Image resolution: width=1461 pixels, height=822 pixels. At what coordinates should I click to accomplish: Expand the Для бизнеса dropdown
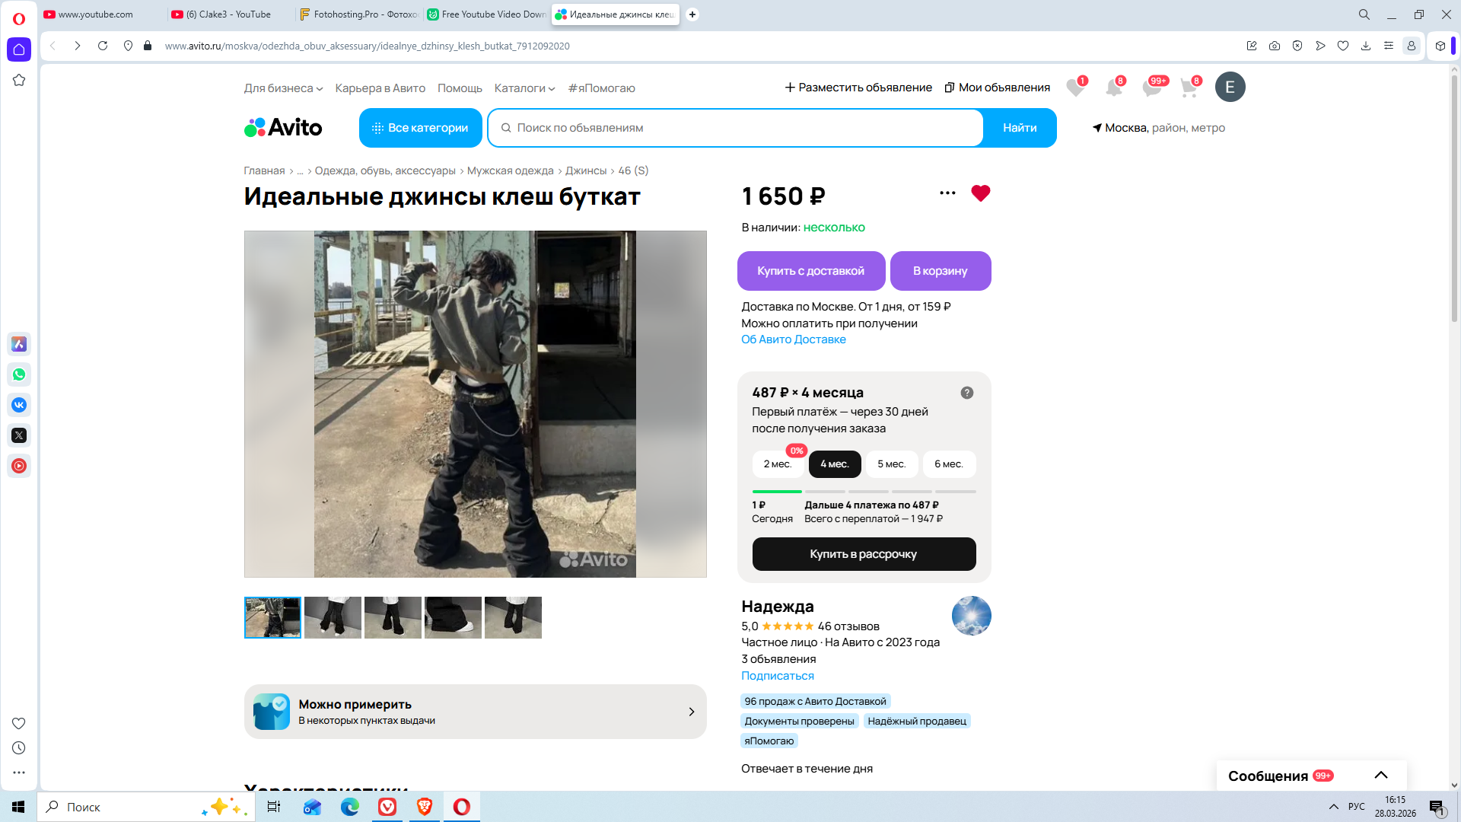pyautogui.click(x=283, y=88)
